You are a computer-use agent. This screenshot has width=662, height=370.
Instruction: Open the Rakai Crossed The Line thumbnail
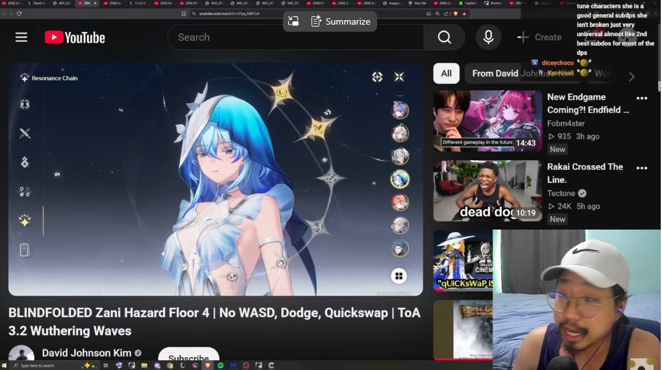click(x=487, y=191)
